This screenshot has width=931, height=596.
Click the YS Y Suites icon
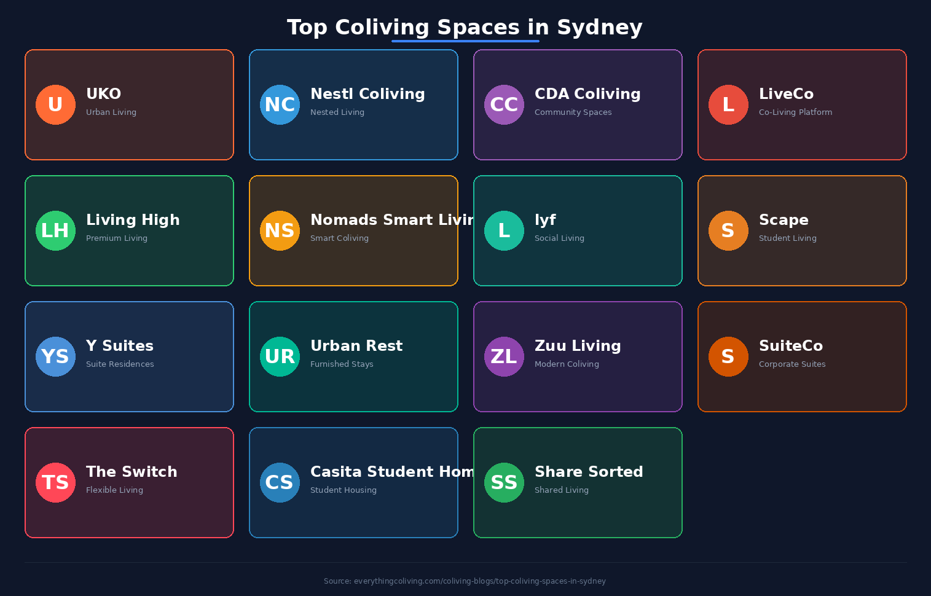point(55,356)
